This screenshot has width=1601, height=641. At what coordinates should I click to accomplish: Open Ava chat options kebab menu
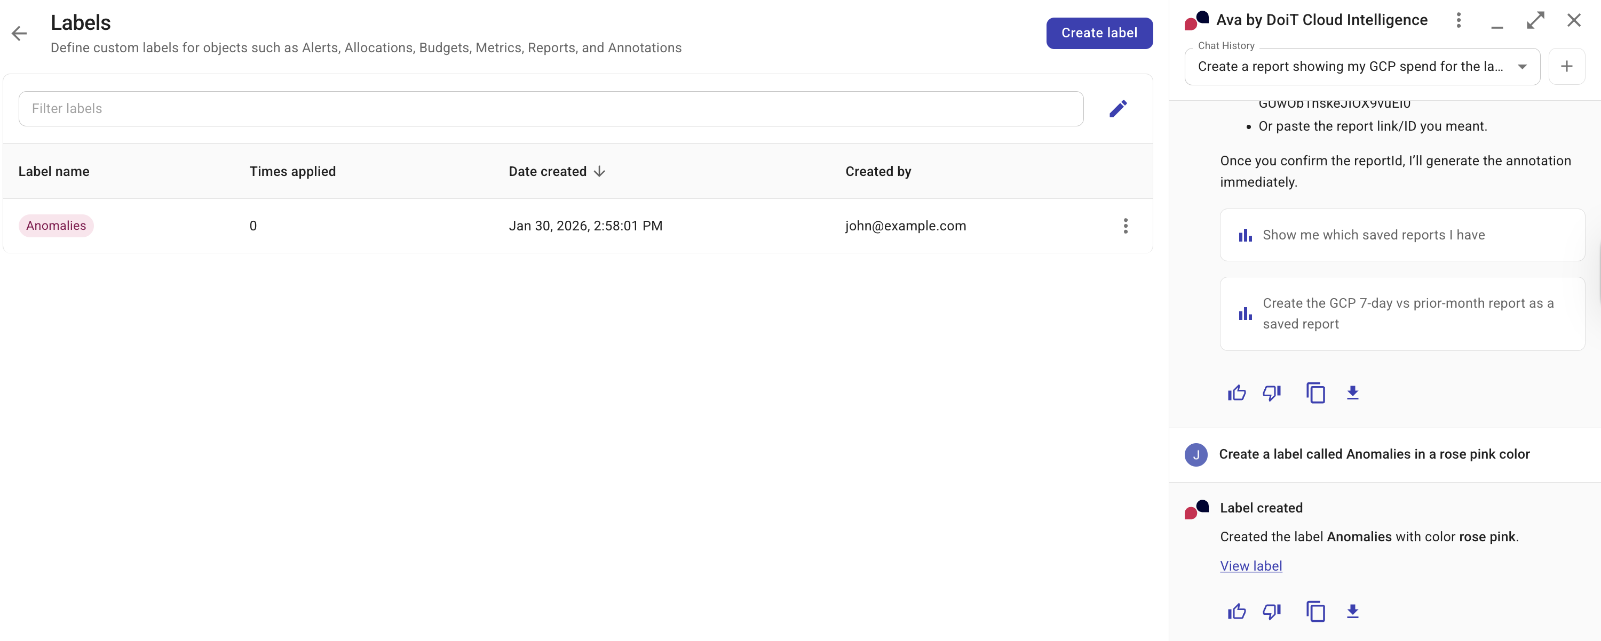[x=1458, y=20]
